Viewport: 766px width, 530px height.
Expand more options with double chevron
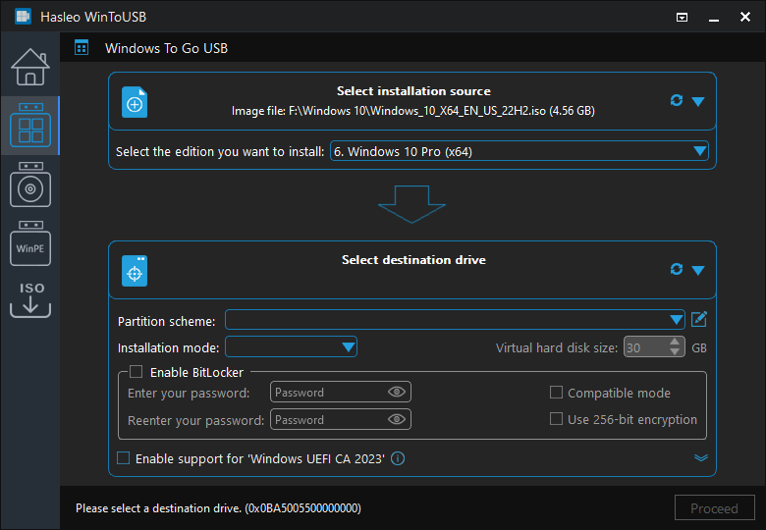(x=701, y=457)
